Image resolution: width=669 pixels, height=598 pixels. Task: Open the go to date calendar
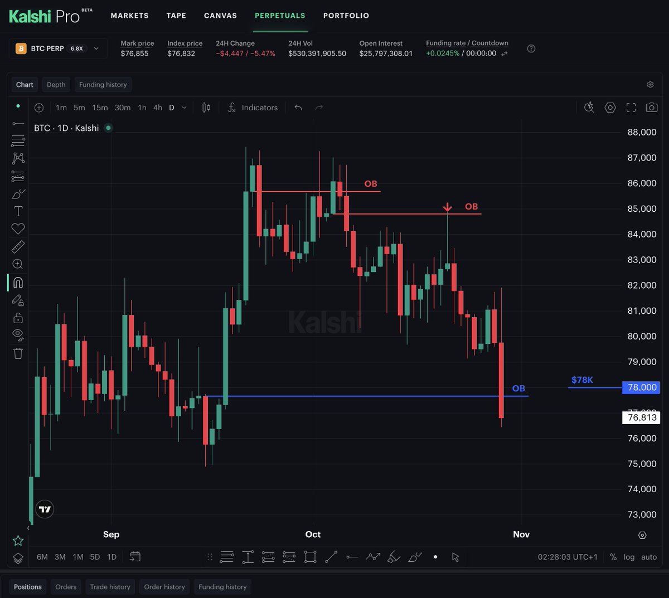coord(135,556)
